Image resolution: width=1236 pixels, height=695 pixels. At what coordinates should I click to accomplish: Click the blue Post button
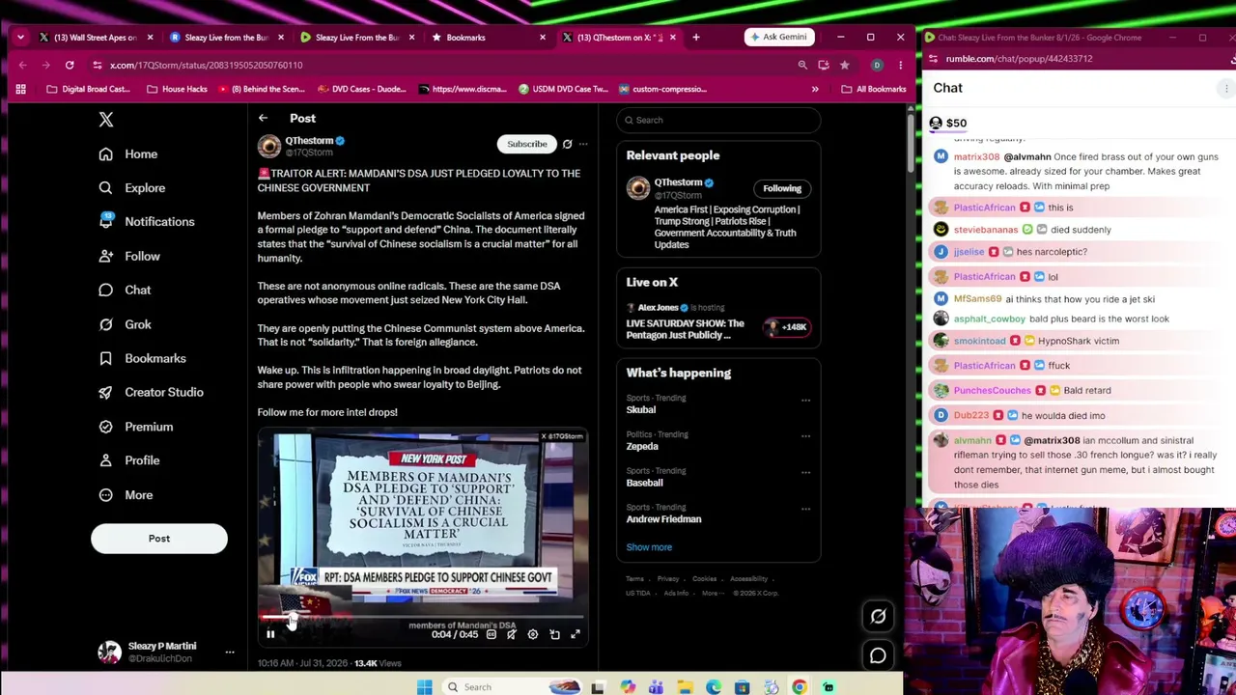159,539
